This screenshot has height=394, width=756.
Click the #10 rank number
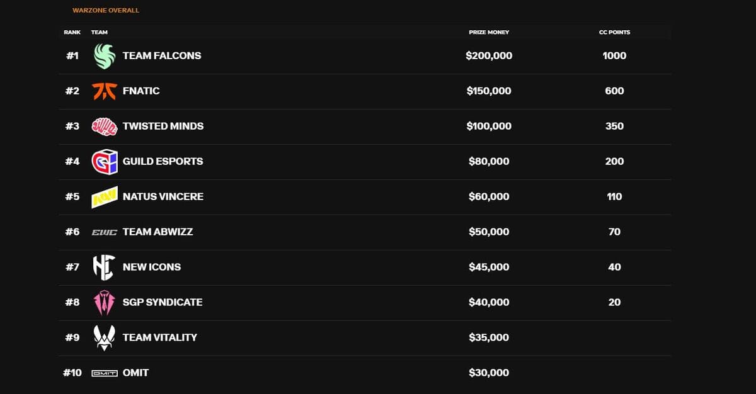[x=72, y=373]
